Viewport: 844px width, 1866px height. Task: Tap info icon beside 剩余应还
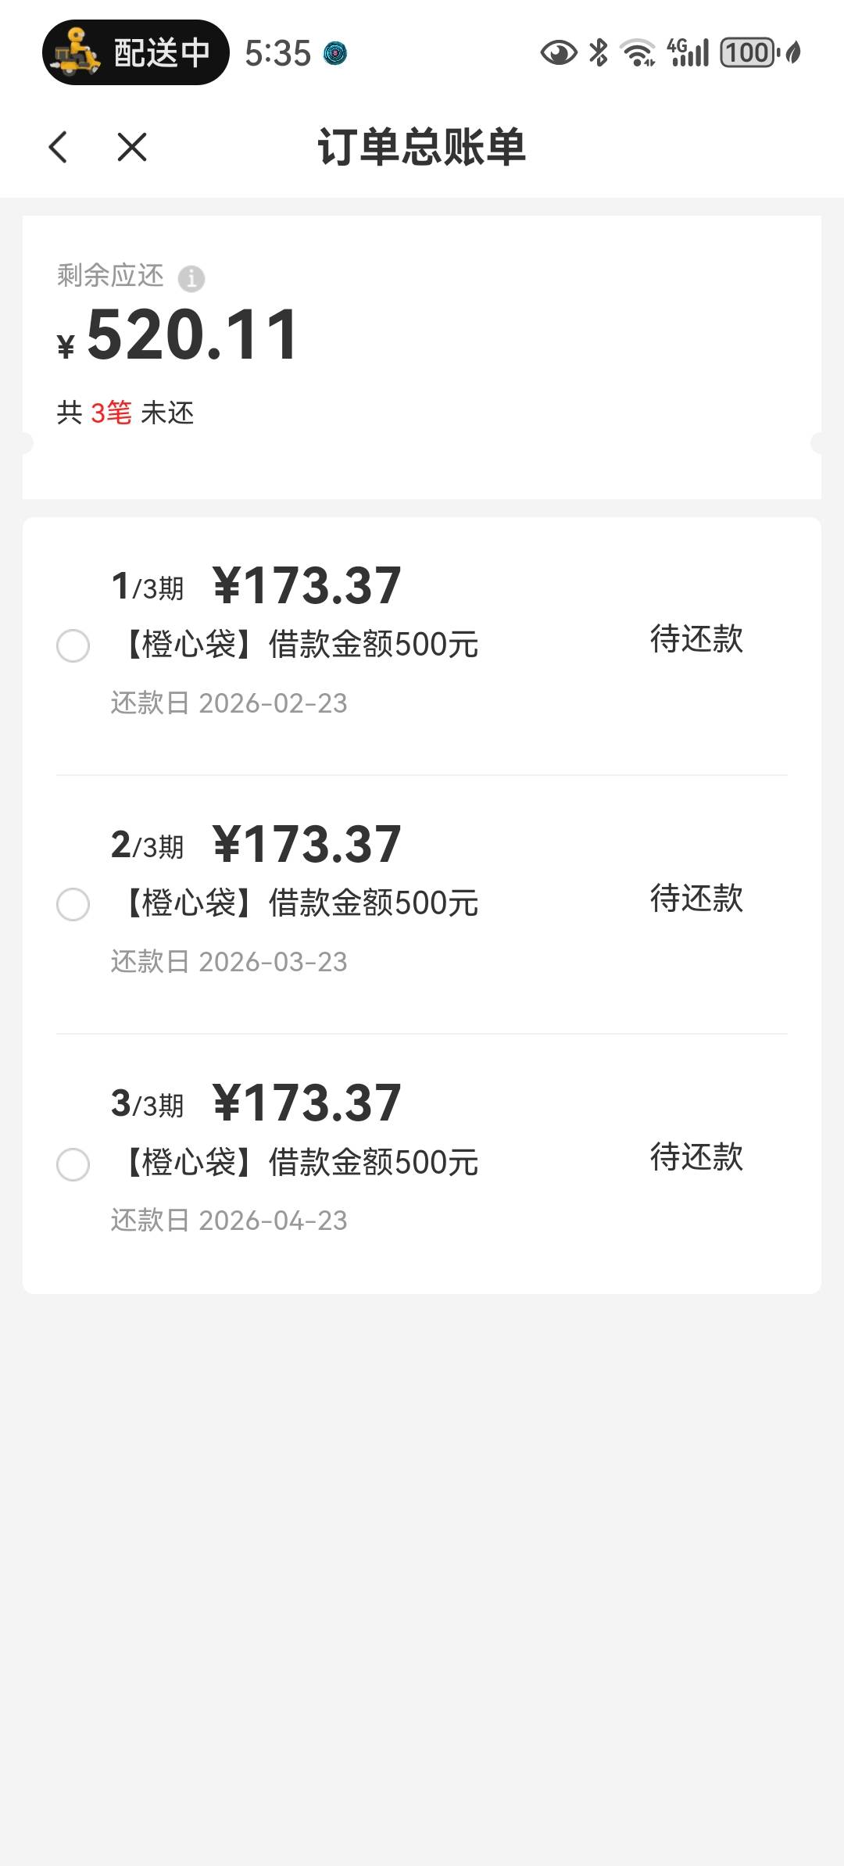[x=191, y=278]
